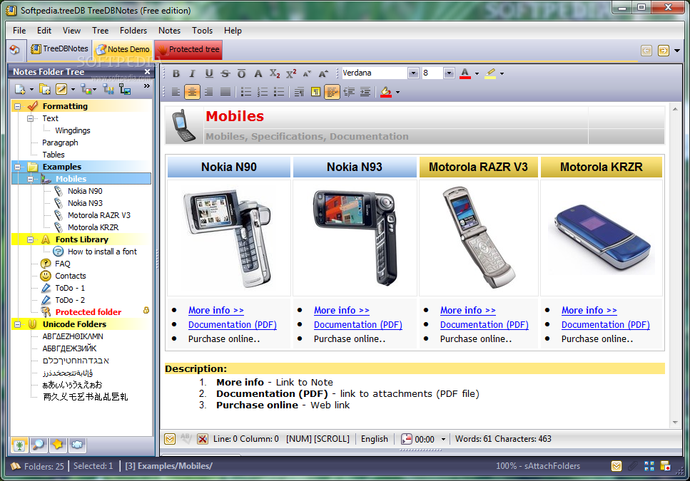The width and height of the screenshot is (690, 481).
Task: Open the fill color dropdown arrow
Action: 398,92
